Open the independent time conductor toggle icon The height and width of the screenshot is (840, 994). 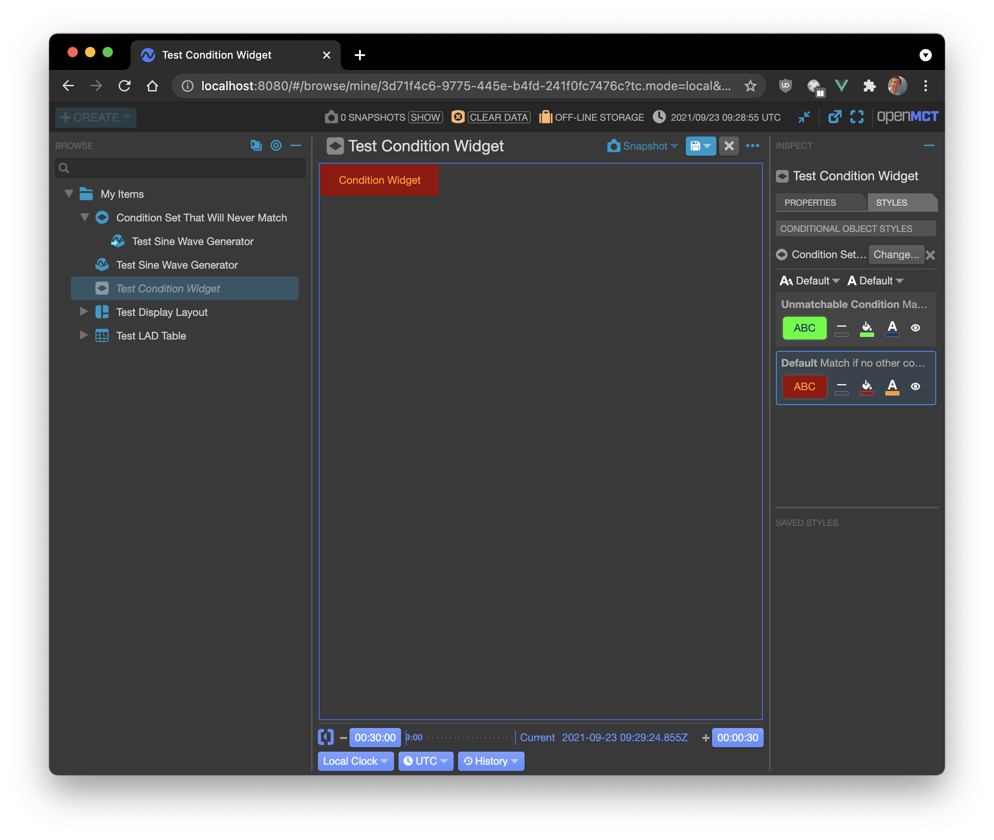pos(325,737)
